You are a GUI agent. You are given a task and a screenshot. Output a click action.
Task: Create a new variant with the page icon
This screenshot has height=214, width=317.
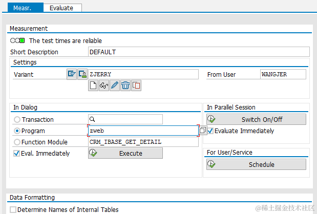click(93, 85)
